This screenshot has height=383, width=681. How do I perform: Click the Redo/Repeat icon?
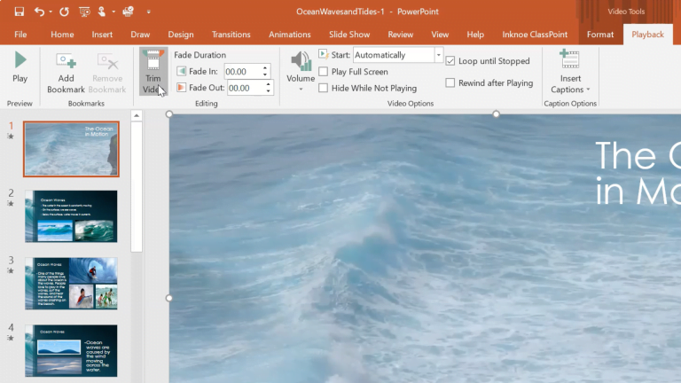point(64,12)
